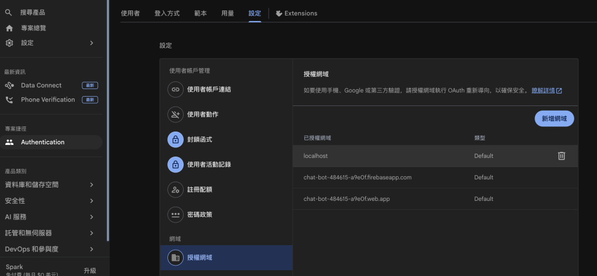Expand the 設定 sidebar chevron

(x=92, y=43)
